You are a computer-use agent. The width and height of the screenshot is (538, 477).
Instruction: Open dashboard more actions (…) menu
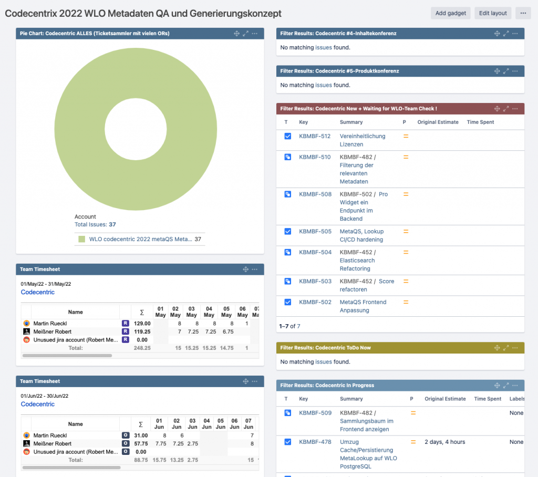(523, 13)
